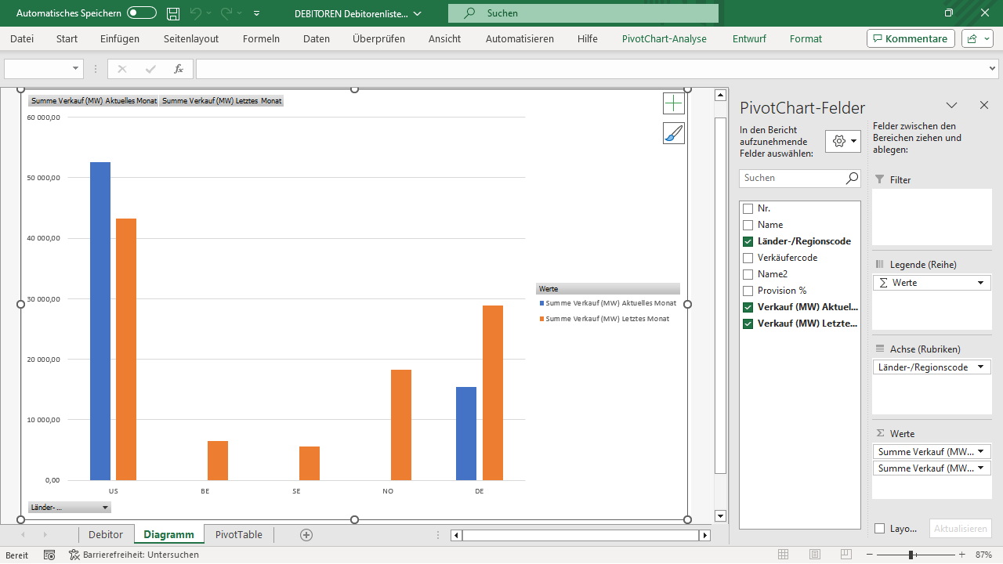Enable the Provision % field checkbox
The image size is (1003, 564).
[748, 291]
